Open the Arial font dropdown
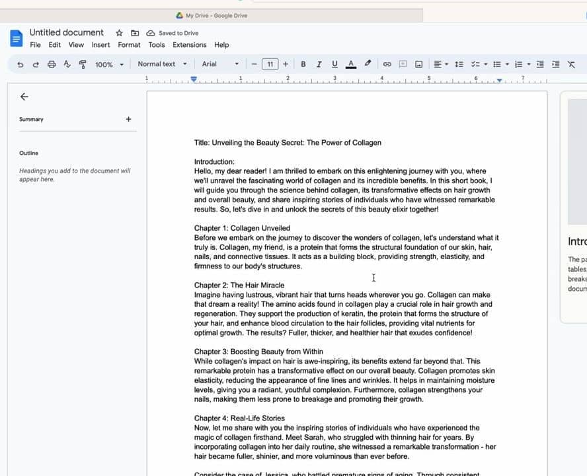Image resolution: width=587 pixels, height=476 pixels. pyautogui.click(x=220, y=64)
